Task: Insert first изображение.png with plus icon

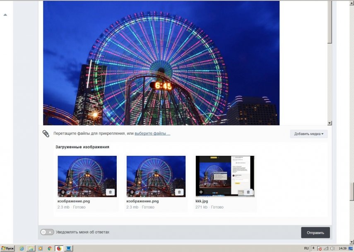Action: click(x=63, y=192)
